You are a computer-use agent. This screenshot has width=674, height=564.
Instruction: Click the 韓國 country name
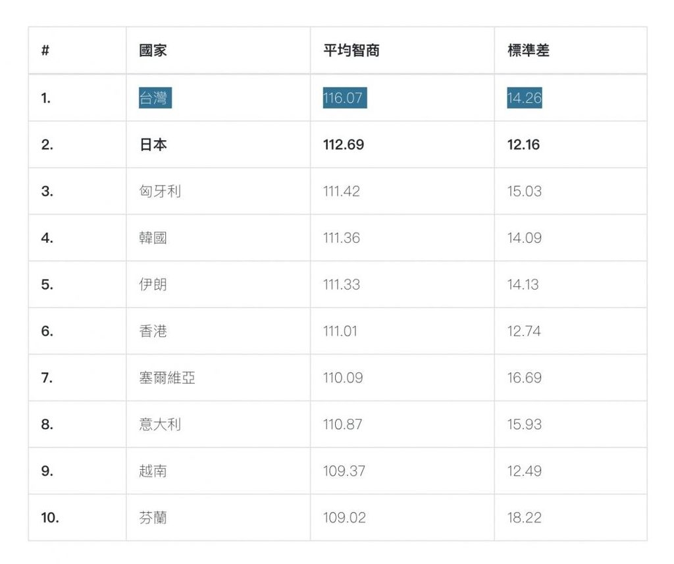[x=153, y=238]
